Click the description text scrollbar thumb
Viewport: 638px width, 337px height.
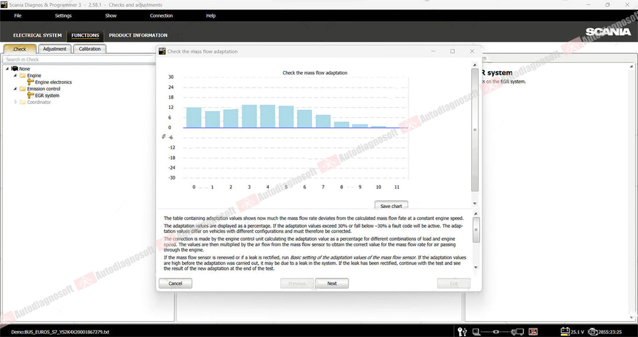click(476, 230)
